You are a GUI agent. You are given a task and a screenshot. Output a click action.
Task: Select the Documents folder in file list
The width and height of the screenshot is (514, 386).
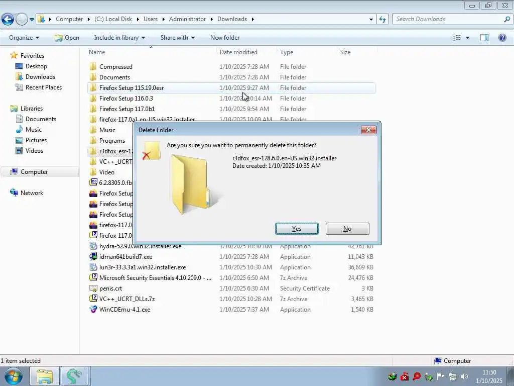coord(114,77)
